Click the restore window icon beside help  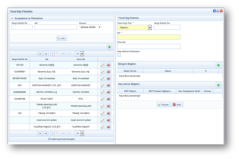click(x=218, y=11)
